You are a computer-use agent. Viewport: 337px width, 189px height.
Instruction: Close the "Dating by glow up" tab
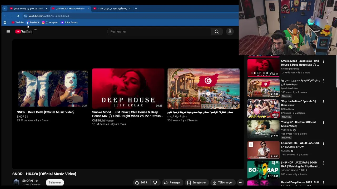coord(46,8)
